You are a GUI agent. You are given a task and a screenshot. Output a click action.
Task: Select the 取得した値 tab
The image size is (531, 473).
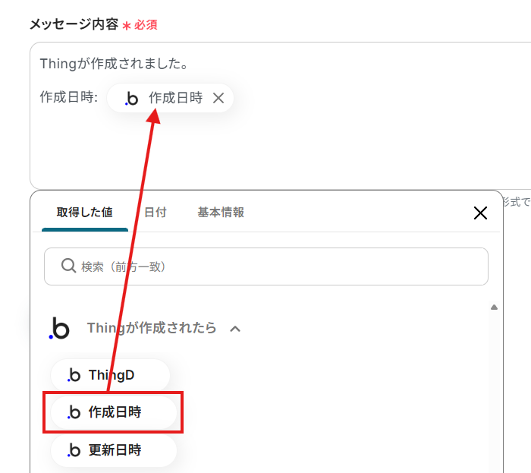click(x=85, y=213)
